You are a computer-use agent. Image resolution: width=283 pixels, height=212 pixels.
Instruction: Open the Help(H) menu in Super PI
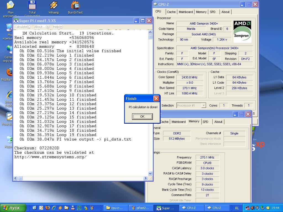pos(58,27)
